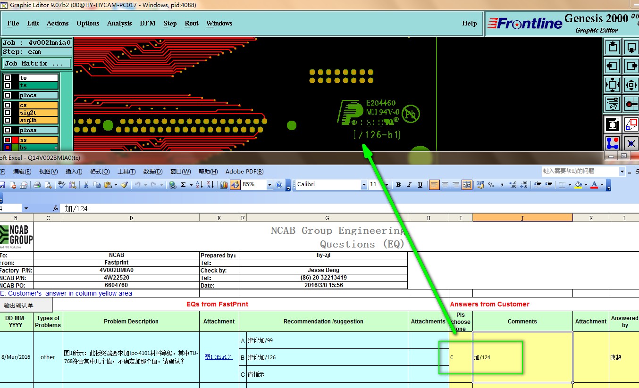Open the File menu in Genesis
The image size is (639, 388).
(13, 23)
